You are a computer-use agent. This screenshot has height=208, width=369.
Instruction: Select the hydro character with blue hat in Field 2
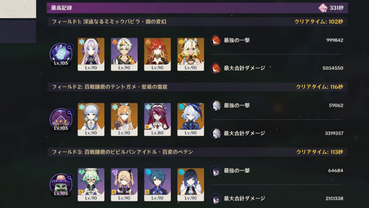[x=191, y=119]
